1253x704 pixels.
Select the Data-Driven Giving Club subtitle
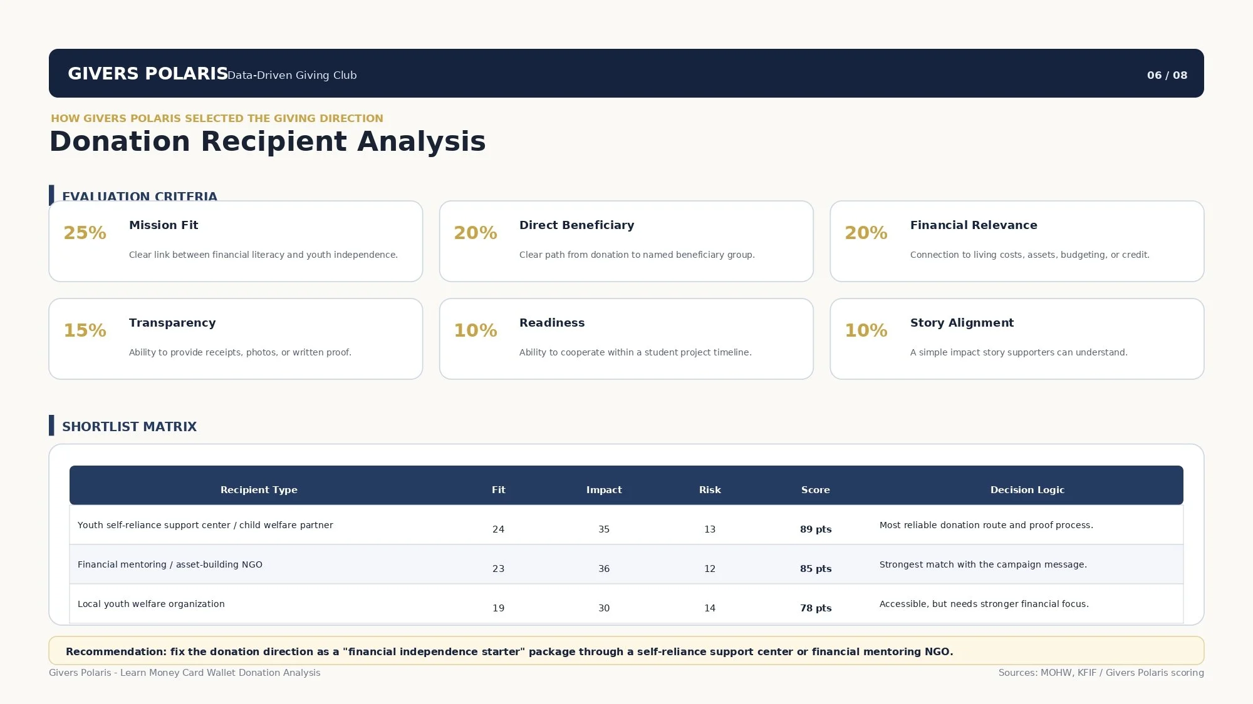click(x=292, y=75)
